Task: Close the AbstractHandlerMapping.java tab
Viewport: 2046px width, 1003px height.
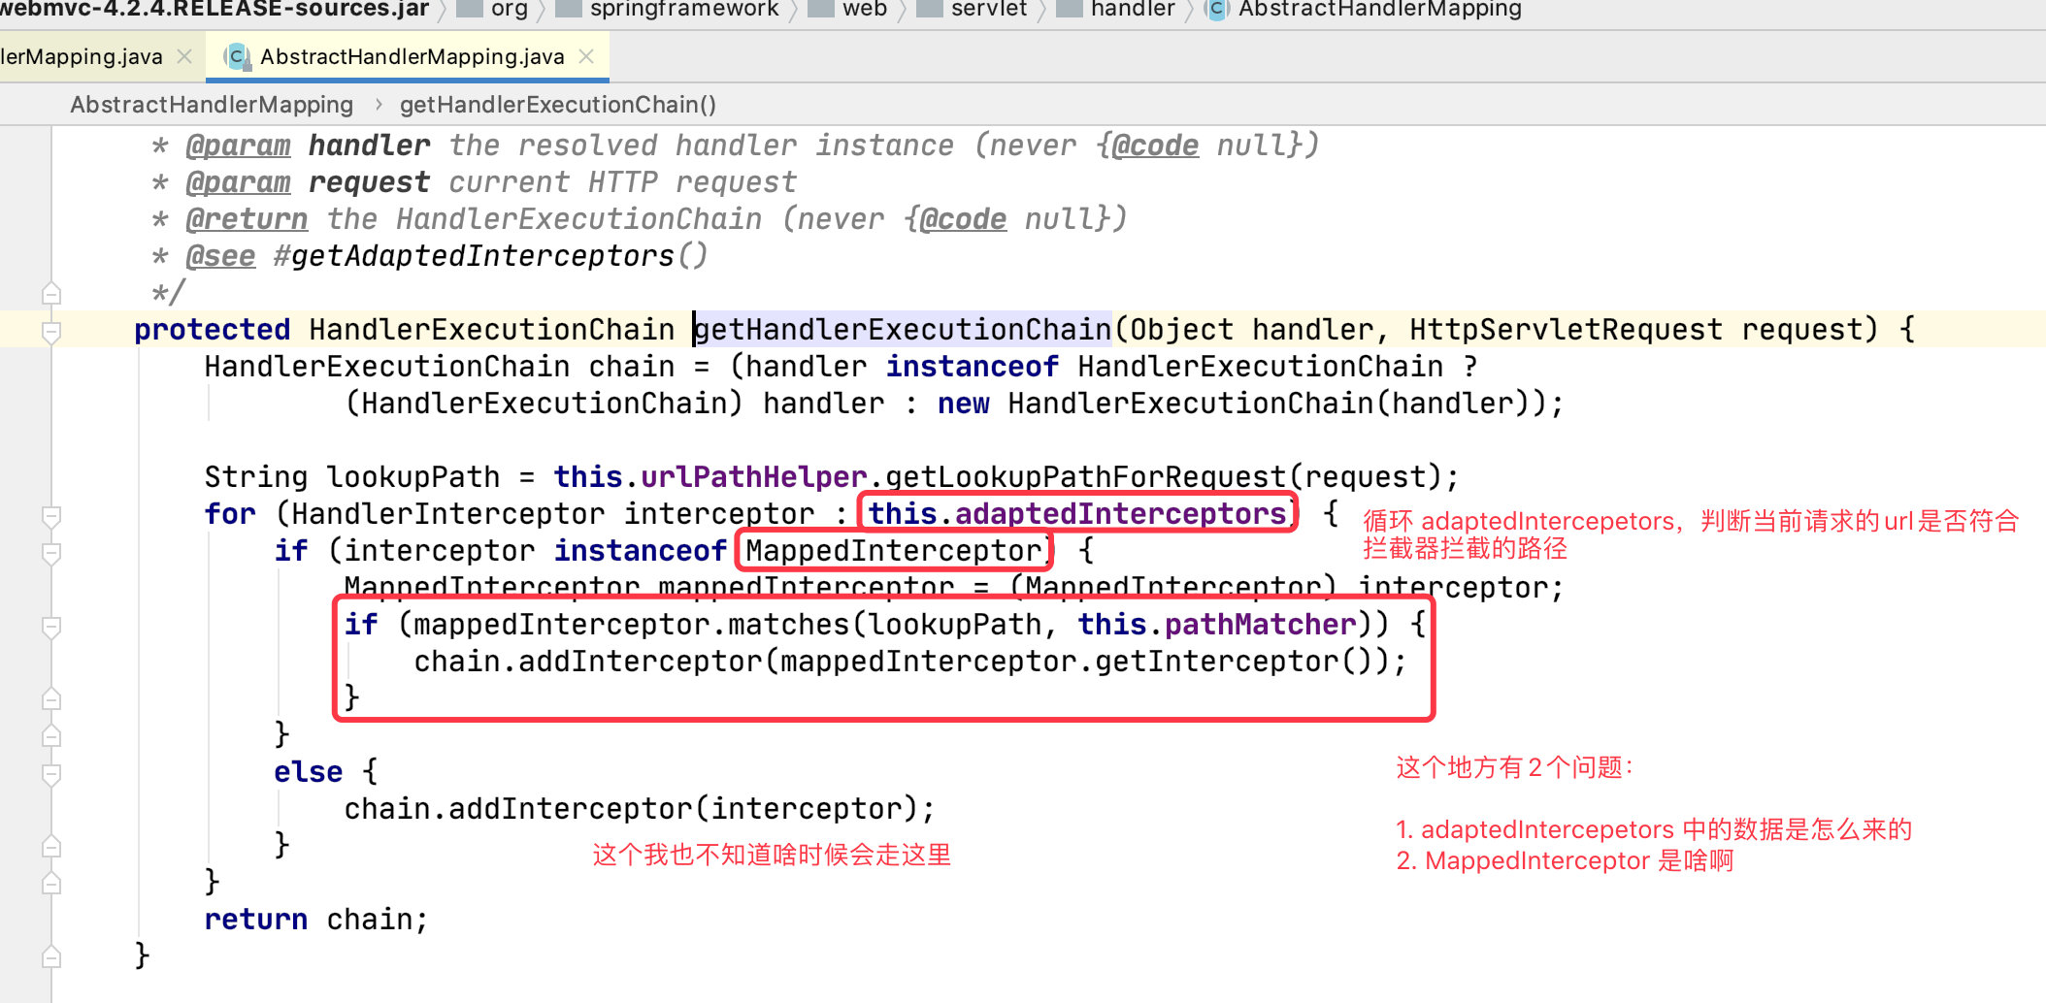Action: [x=585, y=56]
